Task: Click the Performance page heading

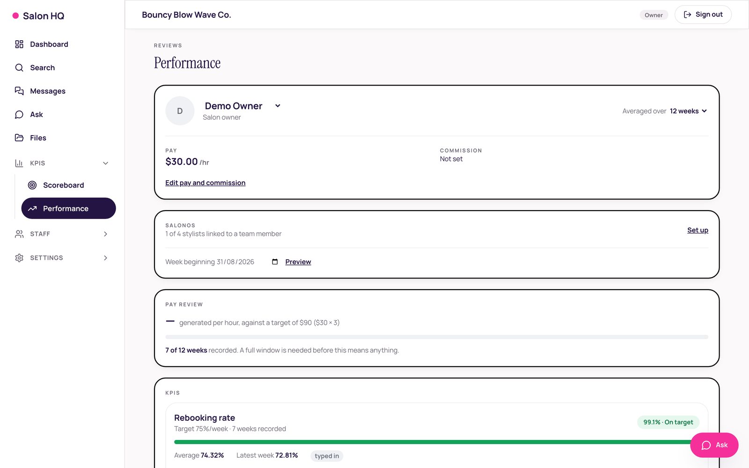Action: coord(187,63)
